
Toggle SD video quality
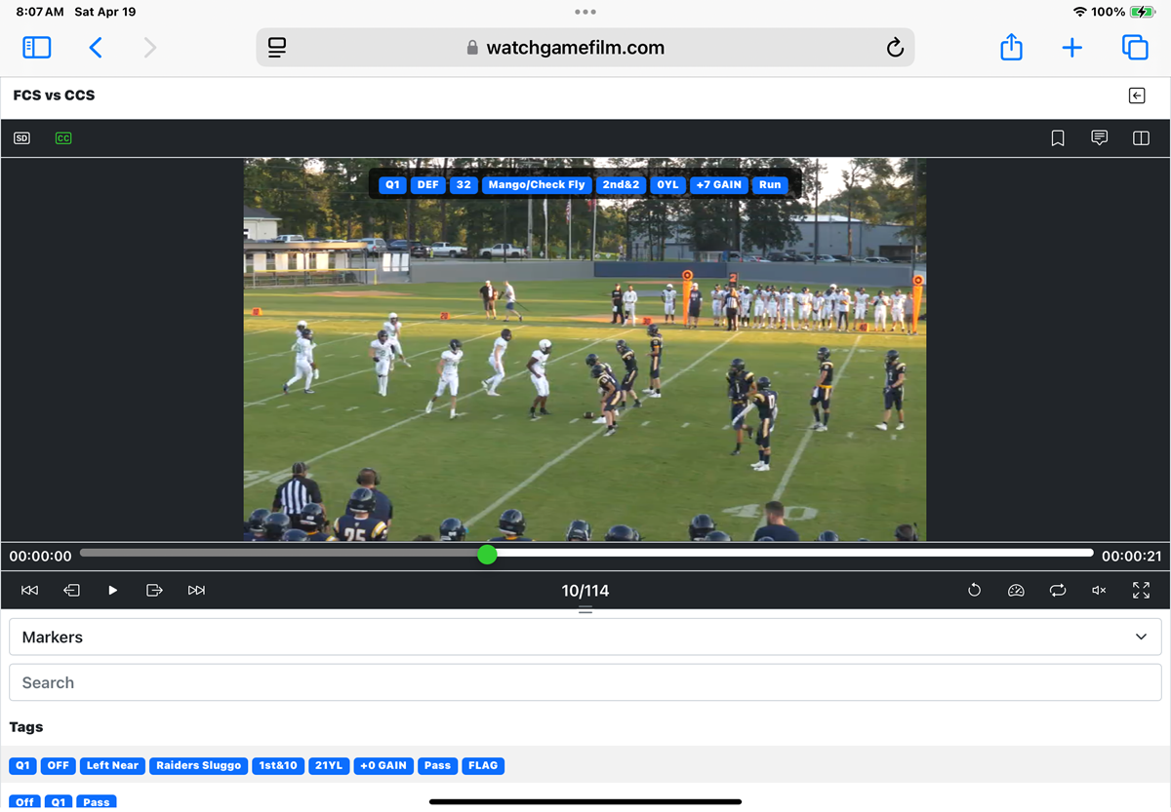21,138
